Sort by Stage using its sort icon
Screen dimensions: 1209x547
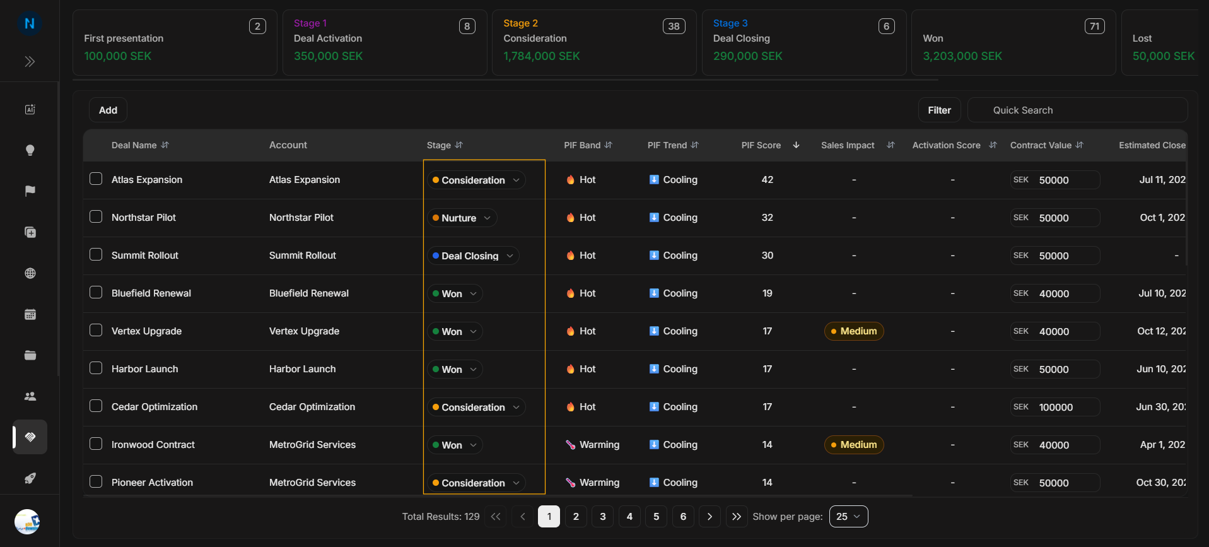point(458,145)
